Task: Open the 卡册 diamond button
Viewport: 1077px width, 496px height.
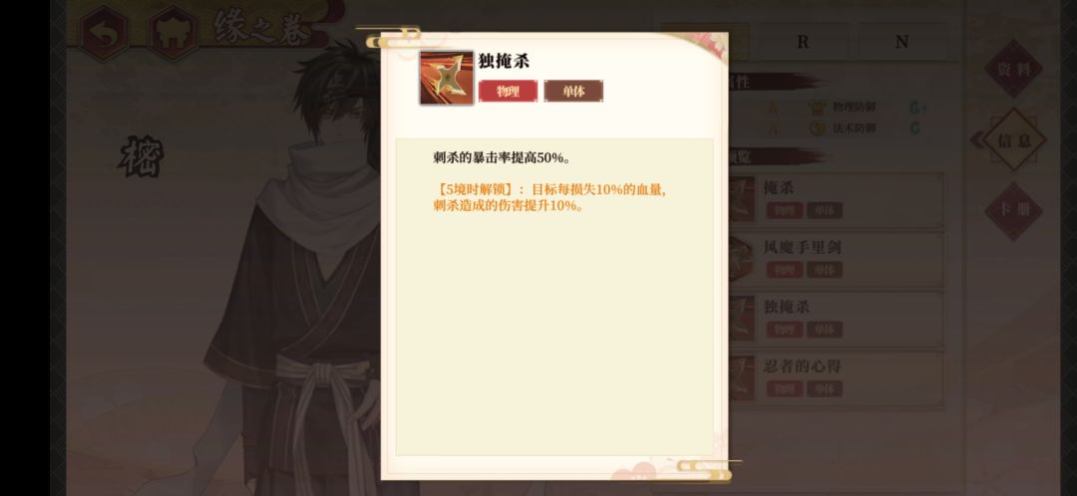Action: tap(1014, 210)
